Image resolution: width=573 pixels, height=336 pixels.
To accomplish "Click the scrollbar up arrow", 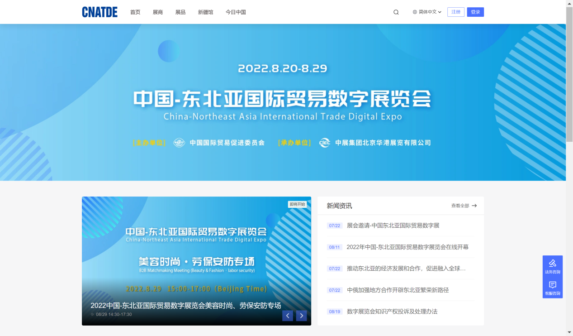I will [569, 4].
